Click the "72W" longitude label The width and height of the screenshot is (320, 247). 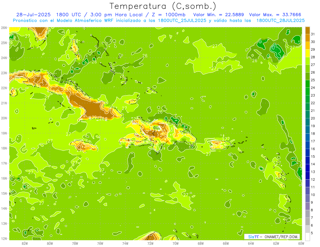[x=150, y=243]
